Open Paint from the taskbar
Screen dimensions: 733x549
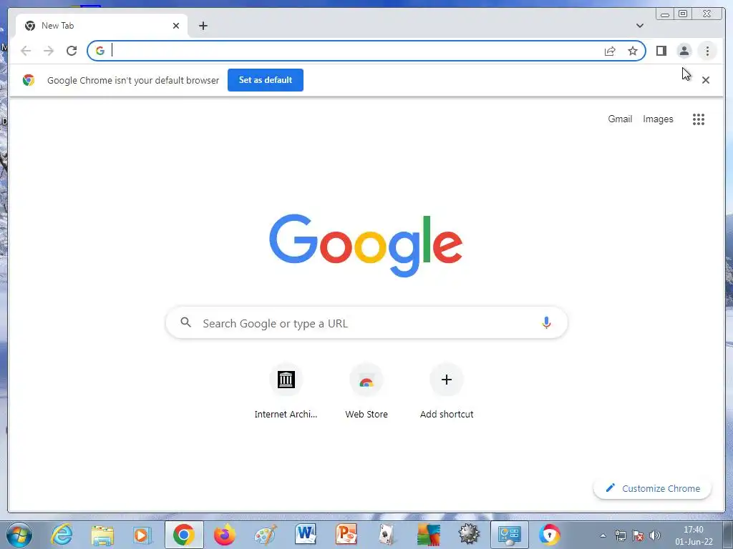[x=266, y=535]
